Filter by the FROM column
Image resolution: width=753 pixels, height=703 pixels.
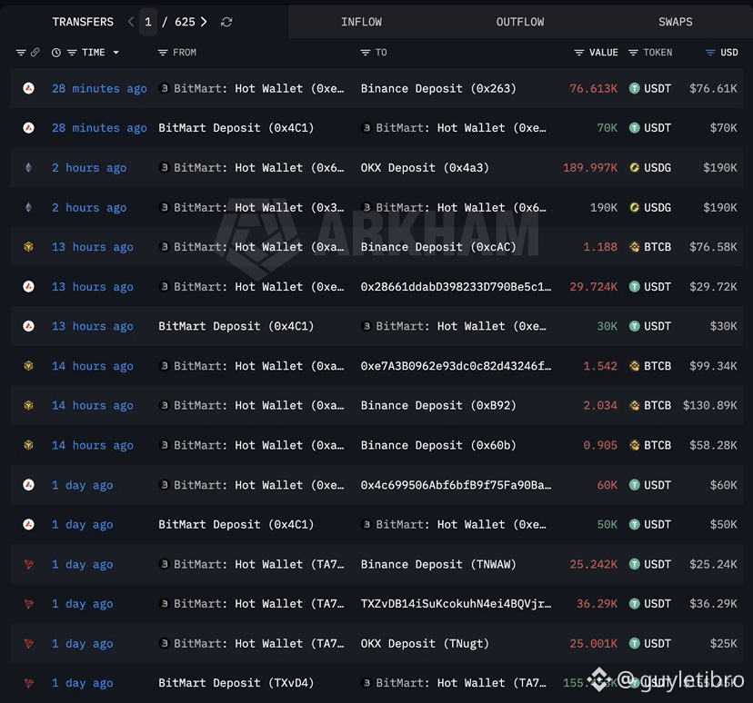(x=163, y=53)
